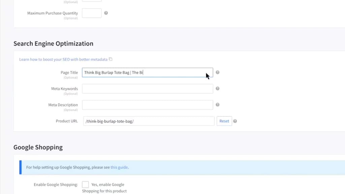Click the 'Page Title' field label

click(69, 72)
